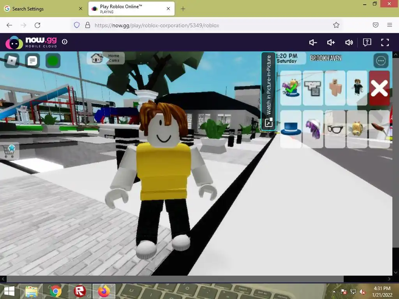Click the green circle button
The height and width of the screenshot is (299, 399).
point(53,61)
